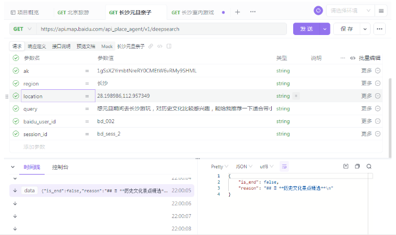
Task: Copy the response with copy icon
Action: 358,166
